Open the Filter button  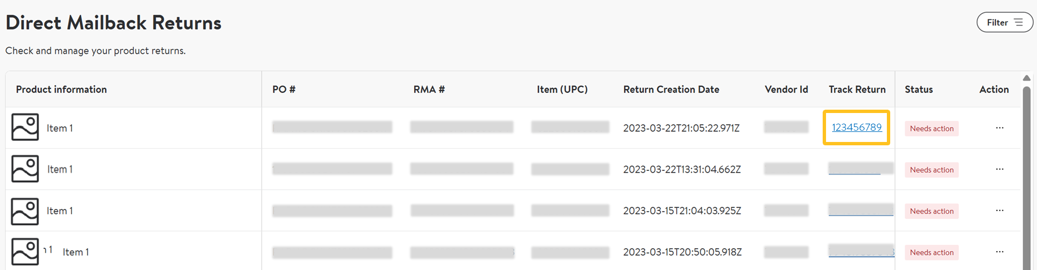coord(1005,22)
